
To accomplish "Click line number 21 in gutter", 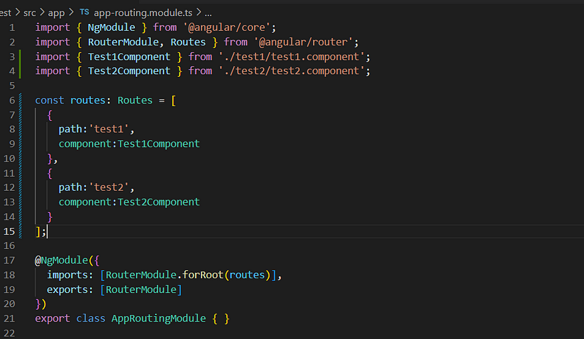I will pyautogui.click(x=9, y=319).
